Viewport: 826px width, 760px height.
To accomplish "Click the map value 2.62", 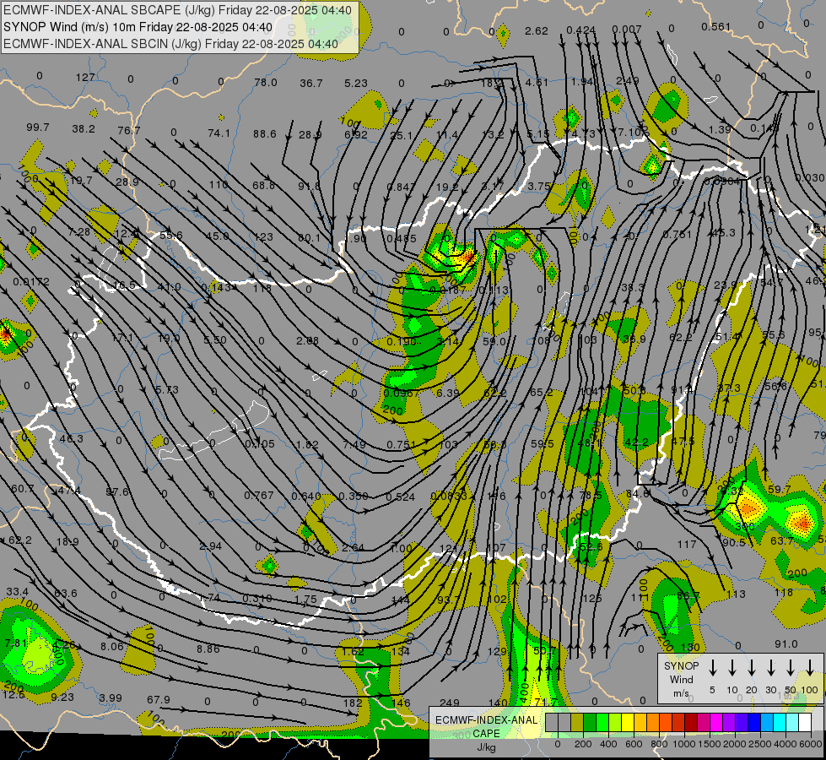I will click(537, 30).
